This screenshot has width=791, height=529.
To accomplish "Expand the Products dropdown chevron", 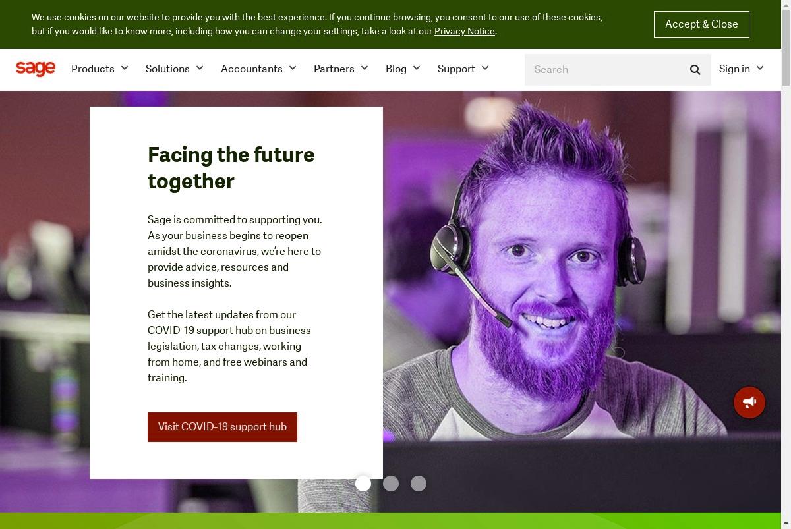I will 125,68.
